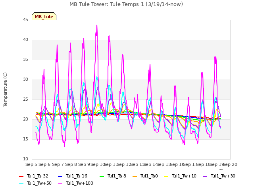Click the Sep 6 x-axis date label
Screen dimensions: 254x191
(x=44, y=164)
